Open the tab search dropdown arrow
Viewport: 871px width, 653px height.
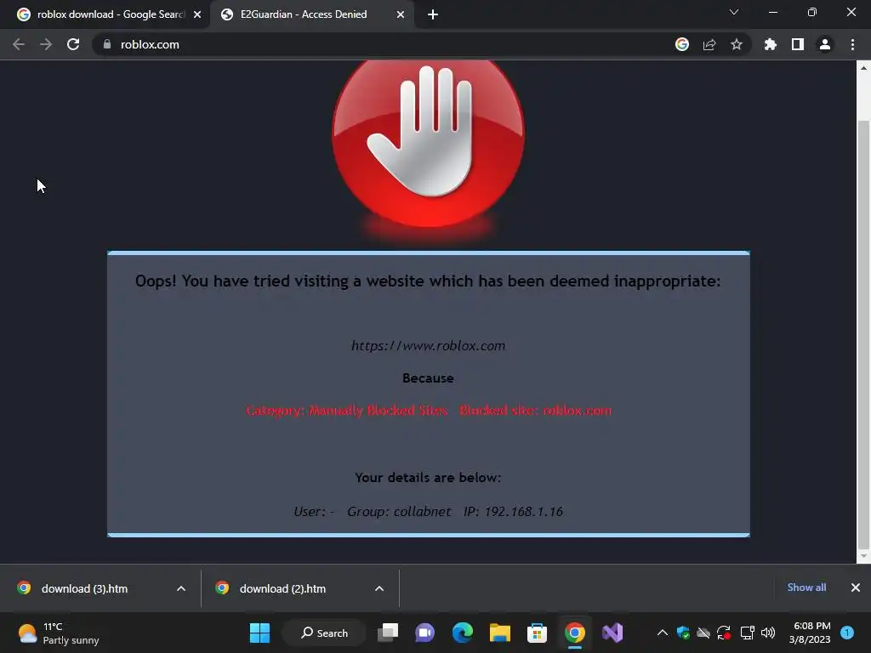734,12
